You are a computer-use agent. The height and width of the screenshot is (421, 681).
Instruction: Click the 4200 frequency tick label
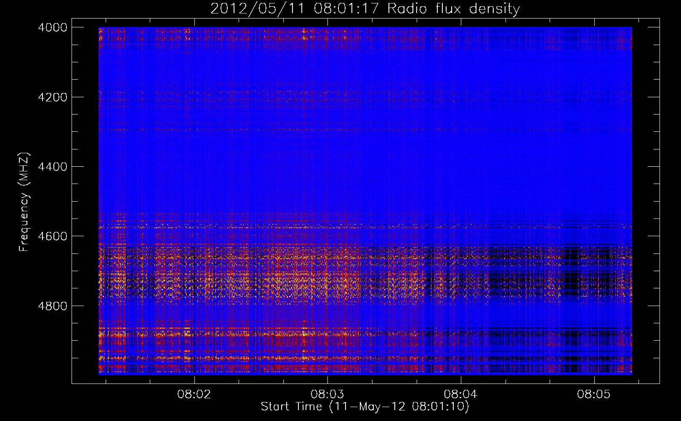53,97
